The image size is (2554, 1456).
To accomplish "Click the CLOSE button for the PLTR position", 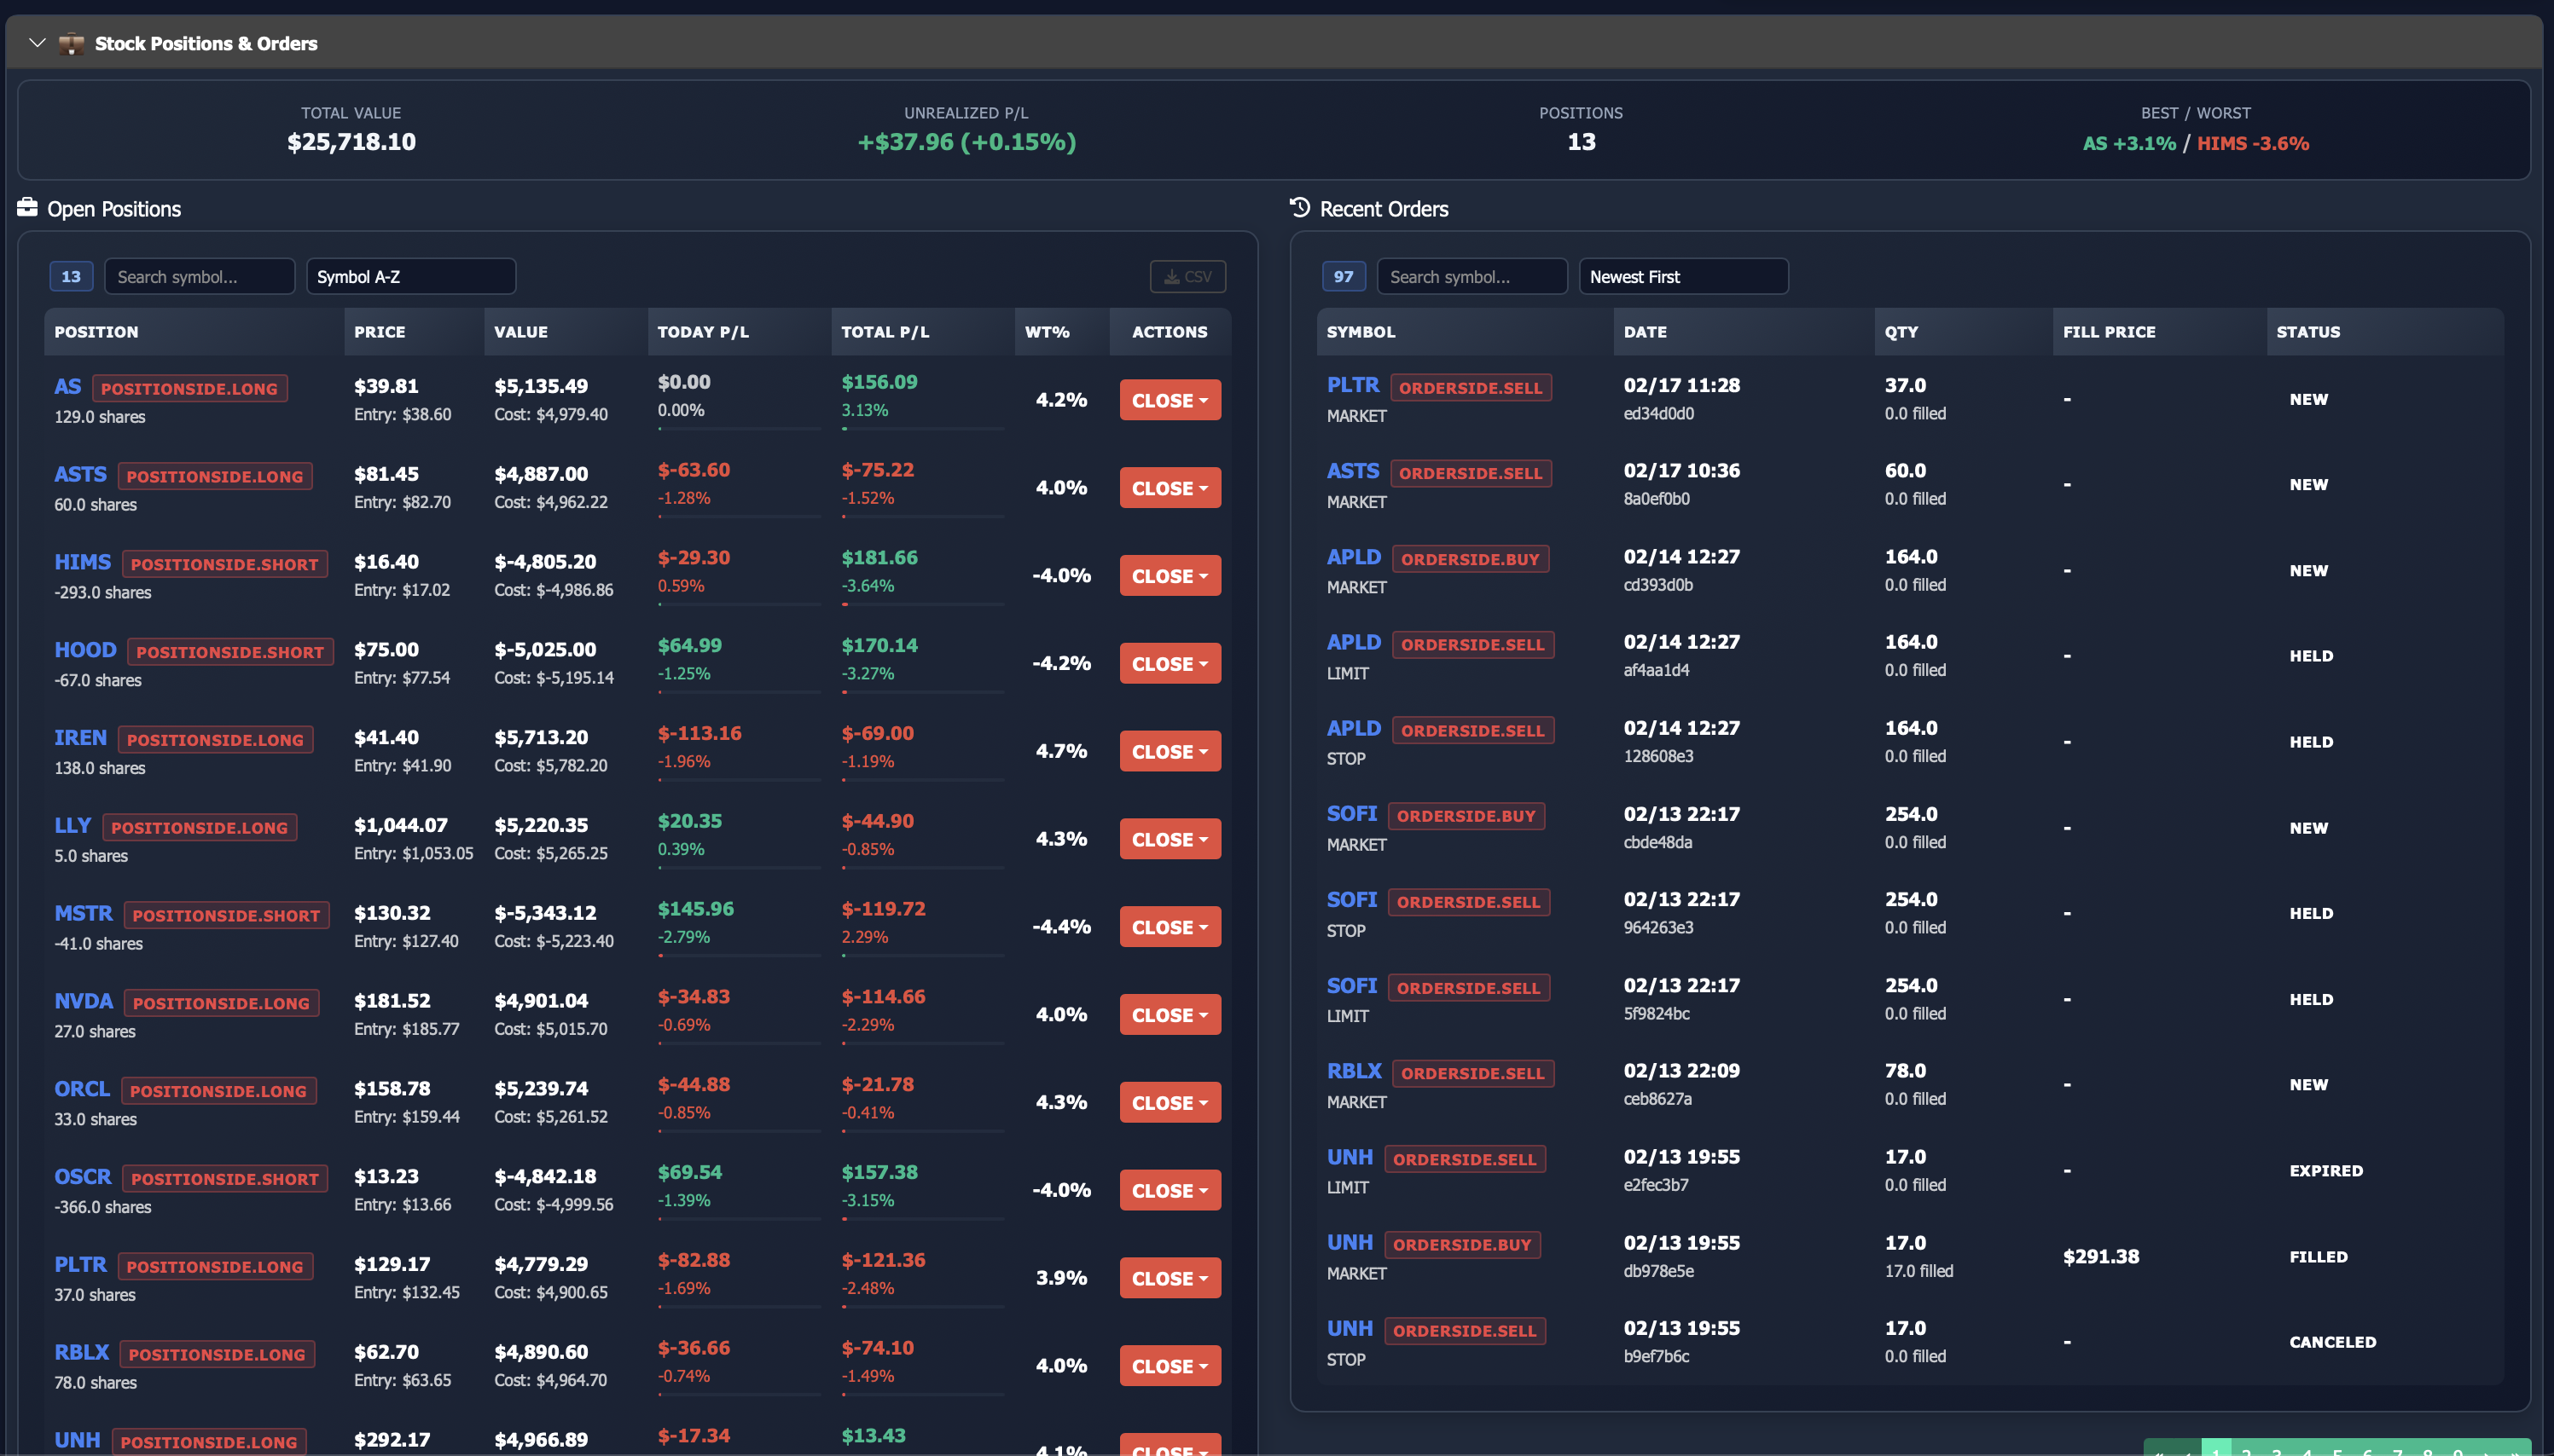I will coord(1170,1278).
